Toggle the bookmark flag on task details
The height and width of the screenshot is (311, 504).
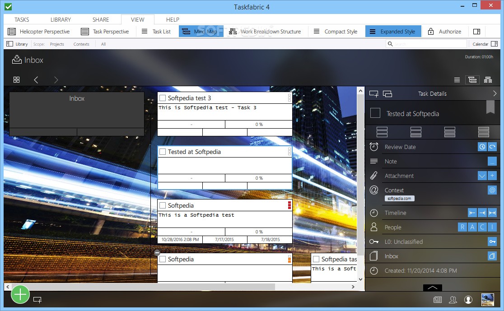pyautogui.click(x=490, y=107)
